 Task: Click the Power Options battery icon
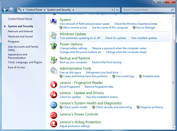[54, 46]
